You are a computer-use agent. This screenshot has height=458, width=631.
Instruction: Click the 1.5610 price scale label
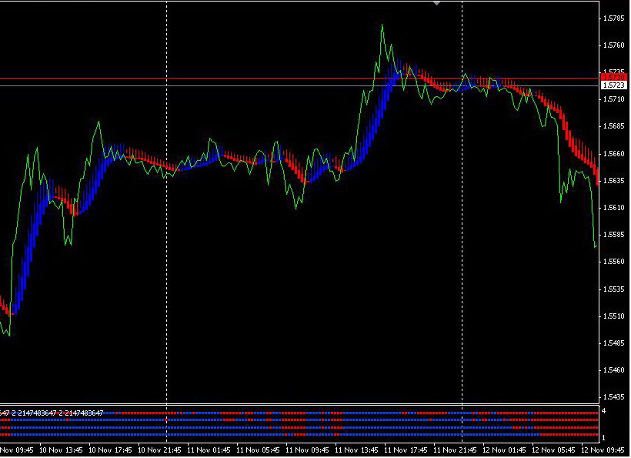point(614,208)
